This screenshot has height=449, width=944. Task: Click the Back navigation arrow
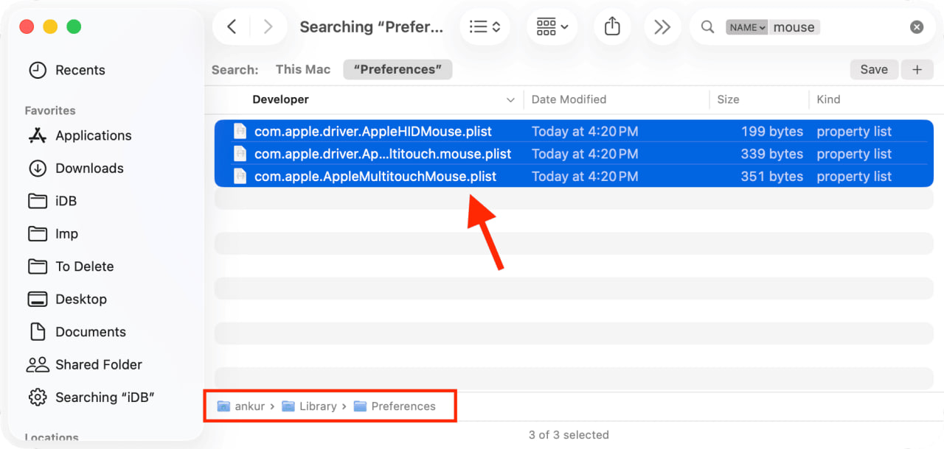coord(232,27)
